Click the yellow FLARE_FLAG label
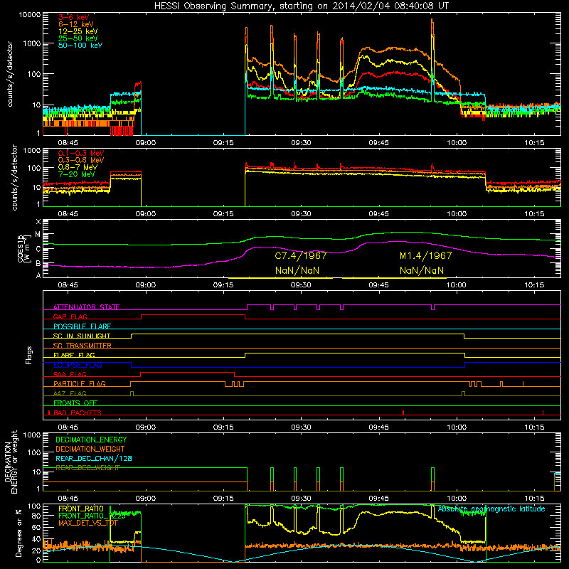Viewport: 569px width, 569px height. [x=74, y=355]
